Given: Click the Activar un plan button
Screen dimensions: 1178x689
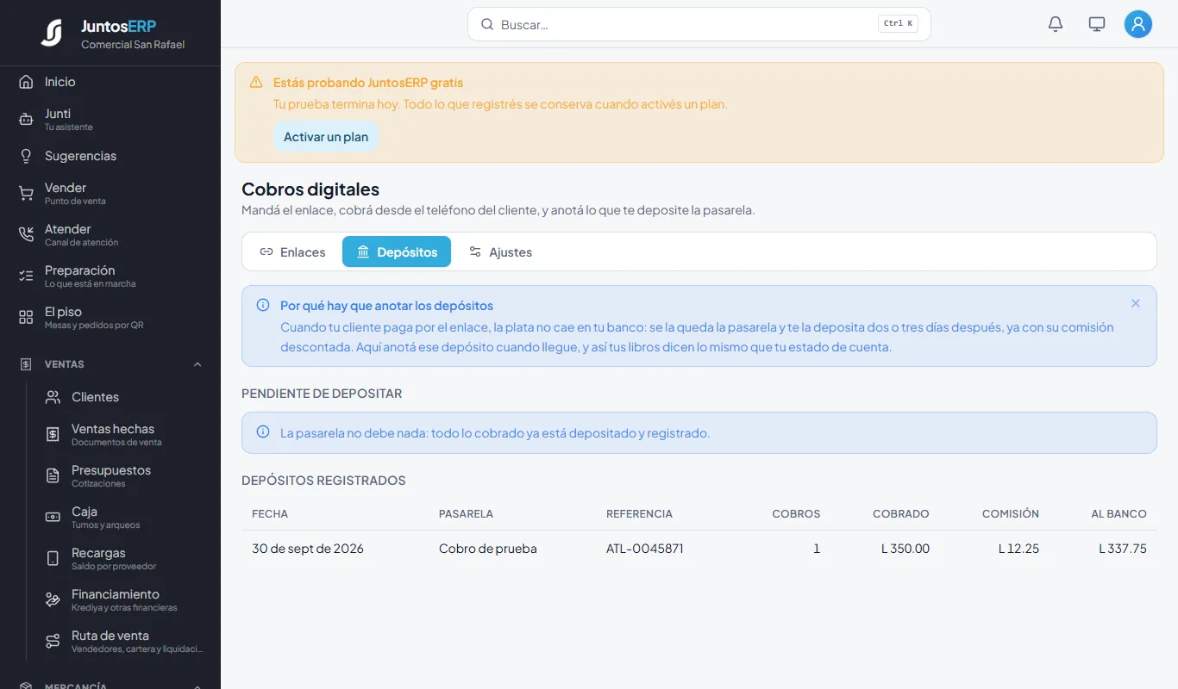Looking at the screenshot, I should pos(326,137).
